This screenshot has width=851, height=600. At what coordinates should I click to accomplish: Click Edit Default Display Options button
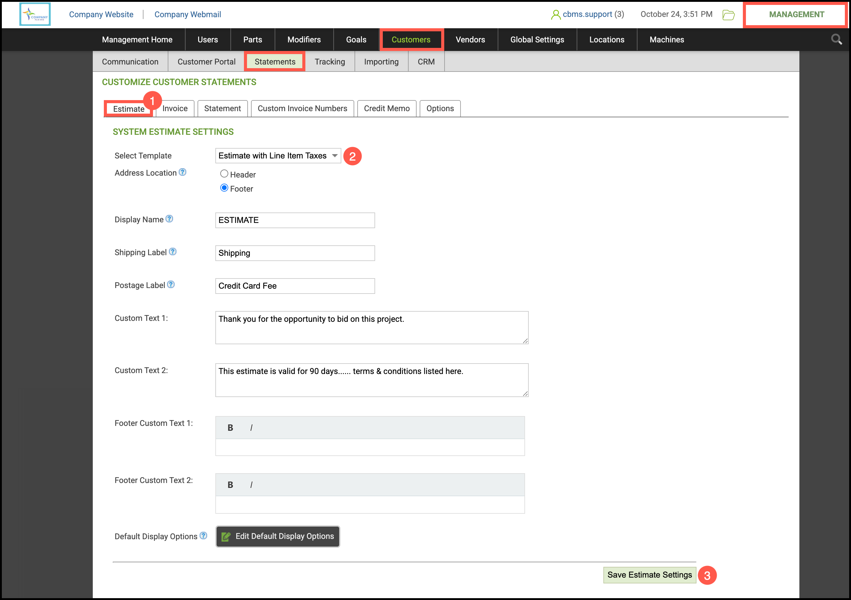tap(278, 536)
